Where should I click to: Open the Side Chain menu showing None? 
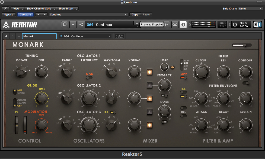(250, 8)
